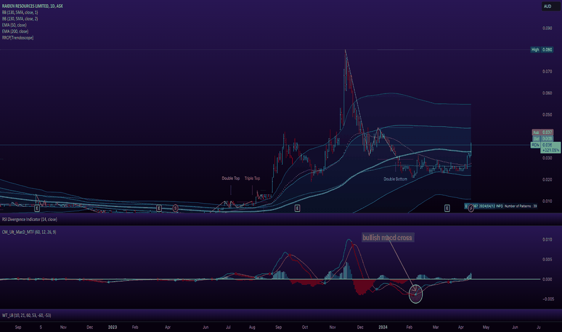The image size is (562, 332).
Task: Click the 2024 year label on time axis
Action: 383,327
